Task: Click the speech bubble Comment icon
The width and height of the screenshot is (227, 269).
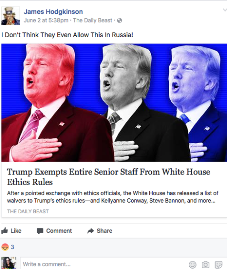Action: [40, 231]
